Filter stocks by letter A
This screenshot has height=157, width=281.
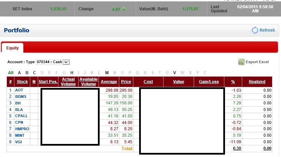(19, 73)
